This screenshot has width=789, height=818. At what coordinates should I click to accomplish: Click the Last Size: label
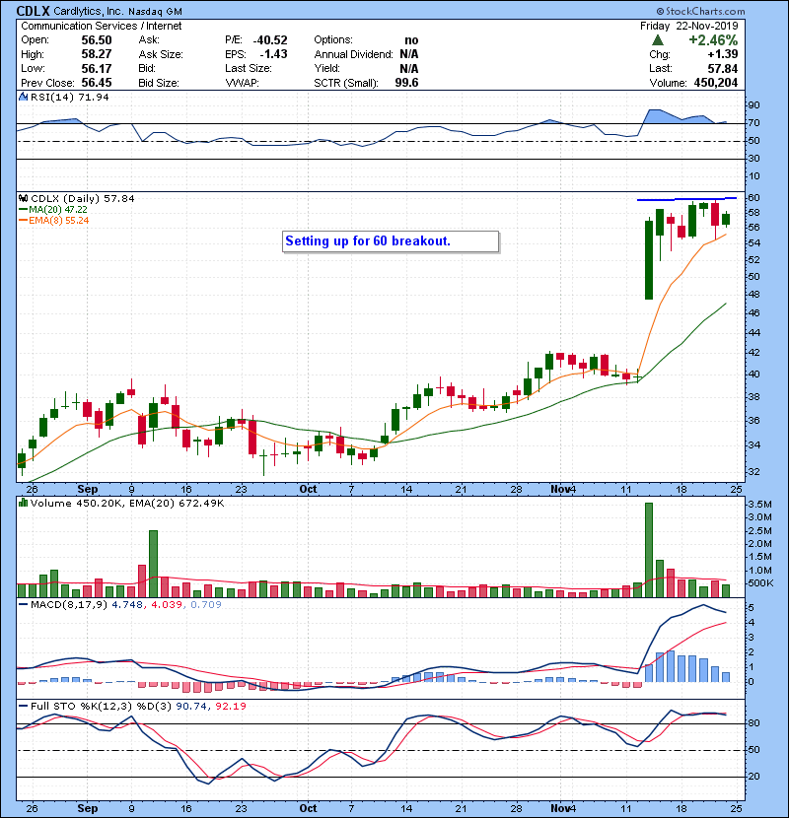click(x=249, y=68)
